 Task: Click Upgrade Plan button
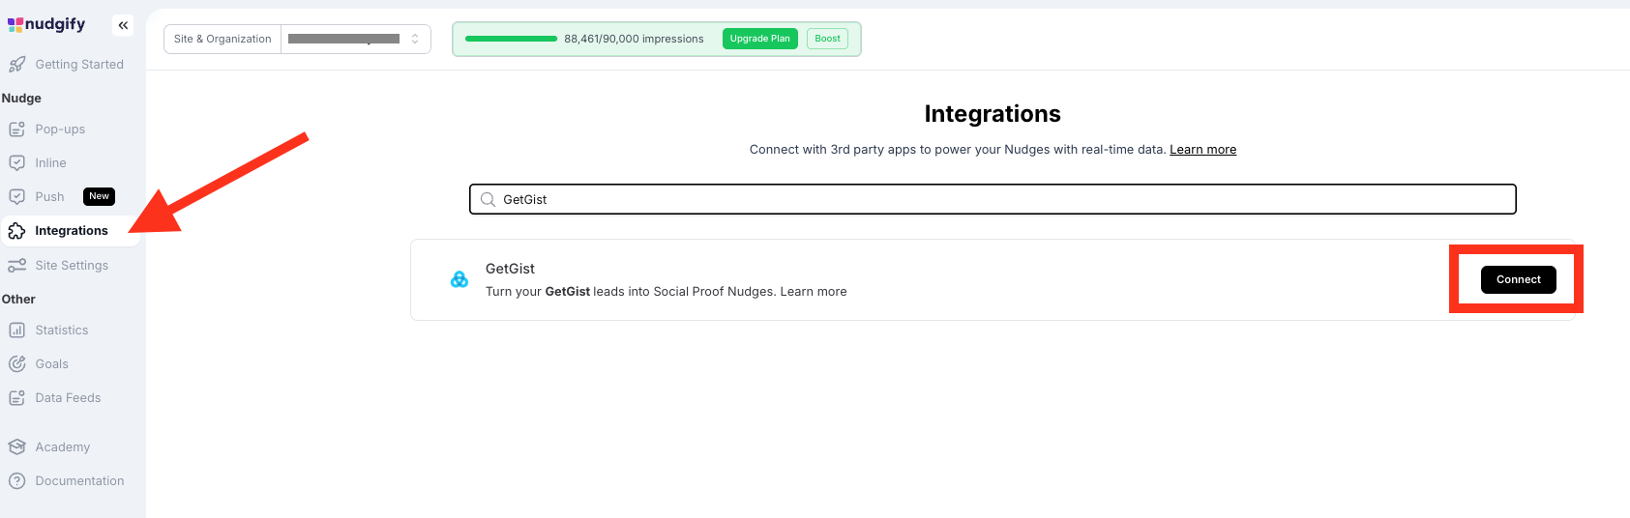pos(759,39)
